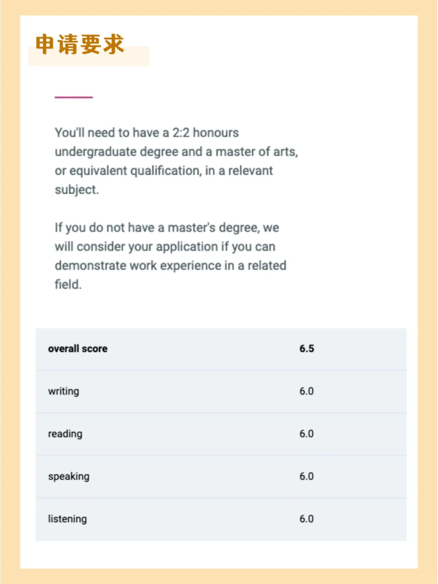Click the writing score 6.0
Viewport: 438px width, 584px height.
(307, 391)
